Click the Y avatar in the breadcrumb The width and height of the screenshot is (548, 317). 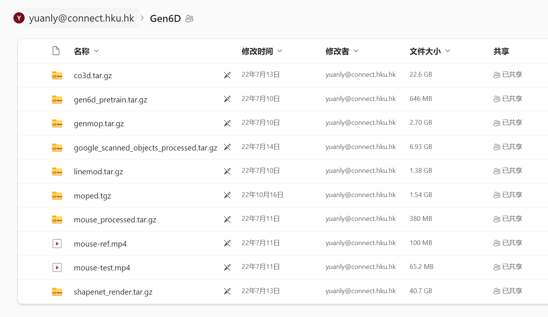[x=19, y=18]
